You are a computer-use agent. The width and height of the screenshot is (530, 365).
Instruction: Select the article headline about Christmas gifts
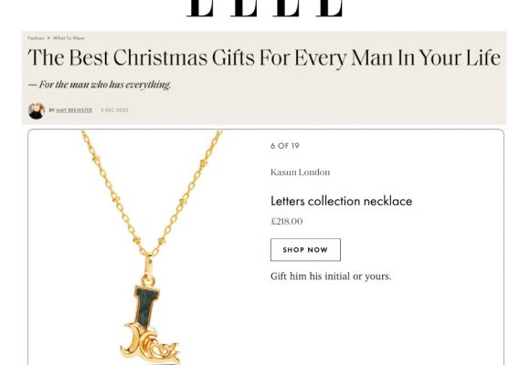(264, 57)
